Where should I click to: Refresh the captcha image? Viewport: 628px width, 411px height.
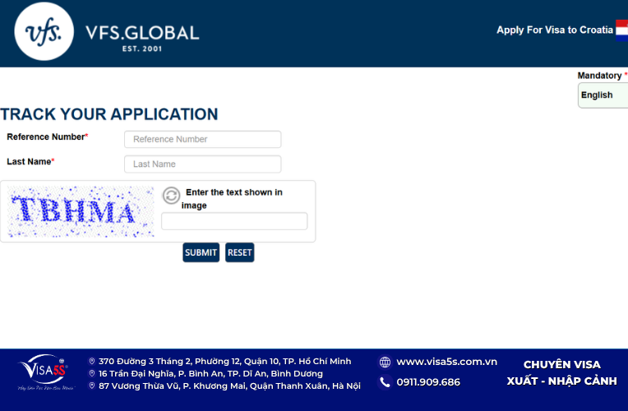(x=171, y=196)
